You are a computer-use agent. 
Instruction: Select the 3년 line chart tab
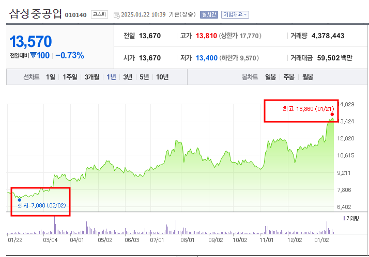[128, 77]
